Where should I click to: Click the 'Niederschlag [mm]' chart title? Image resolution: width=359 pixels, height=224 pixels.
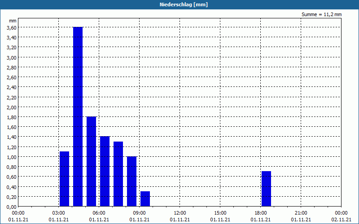click(x=184, y=4)
